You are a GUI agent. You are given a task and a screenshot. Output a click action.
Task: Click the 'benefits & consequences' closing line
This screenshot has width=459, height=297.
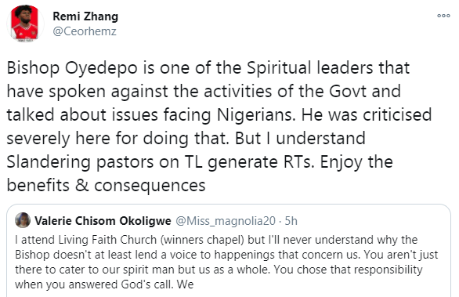[106, 186]
